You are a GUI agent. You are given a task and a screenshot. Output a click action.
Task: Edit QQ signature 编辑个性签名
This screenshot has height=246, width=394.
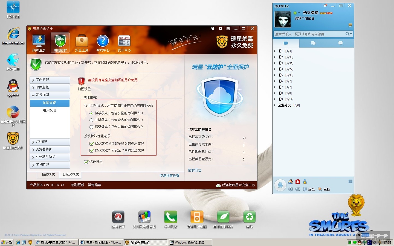(x=305, y=18)
